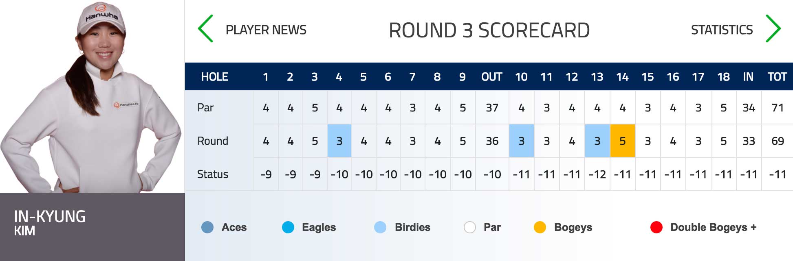Click the green left arrow chevron

pos(205,28)
